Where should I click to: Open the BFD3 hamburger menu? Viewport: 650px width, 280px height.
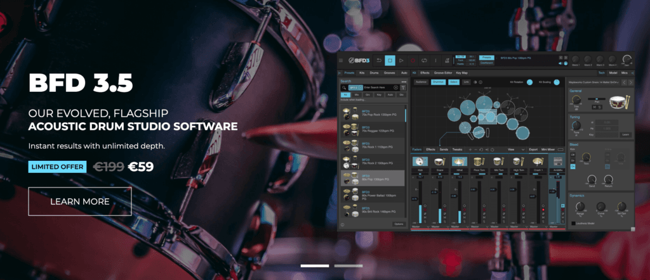coord(341,61)
